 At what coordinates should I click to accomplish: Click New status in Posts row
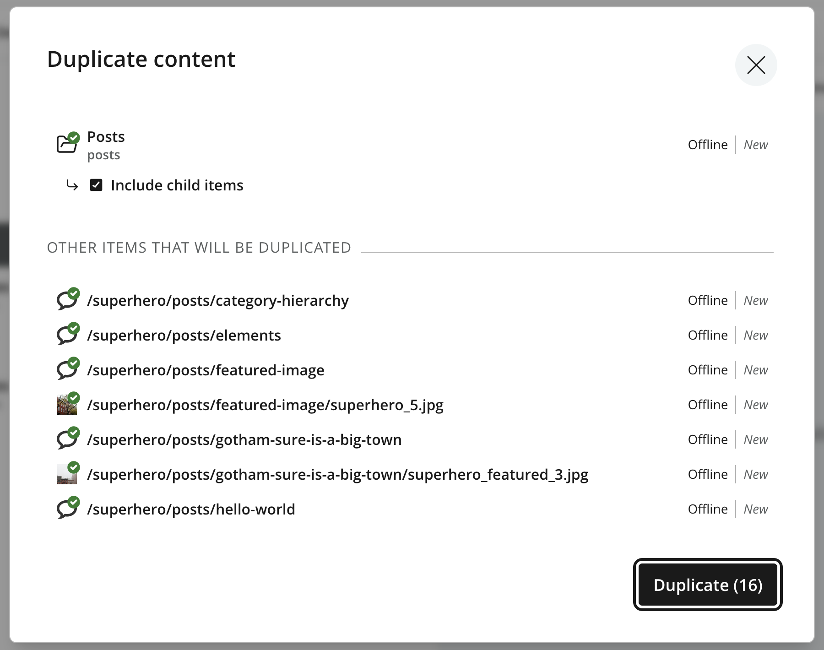[x=756, y=145]
